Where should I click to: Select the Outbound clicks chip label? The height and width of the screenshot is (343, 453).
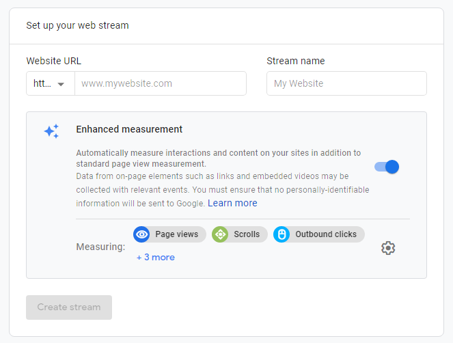coord(326,234)
